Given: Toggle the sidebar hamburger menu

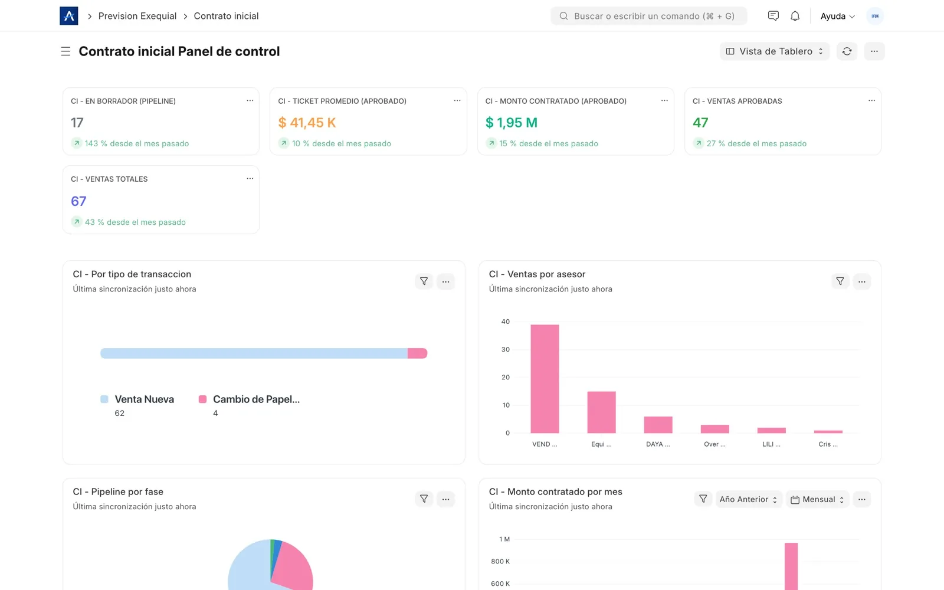Looking at the screenshot, I should pyautogui.click(x=65, y=51).
